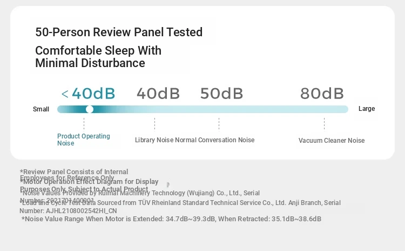Click the motor noise value range footnote
405x251 pixels.
(x=172, y=219)
